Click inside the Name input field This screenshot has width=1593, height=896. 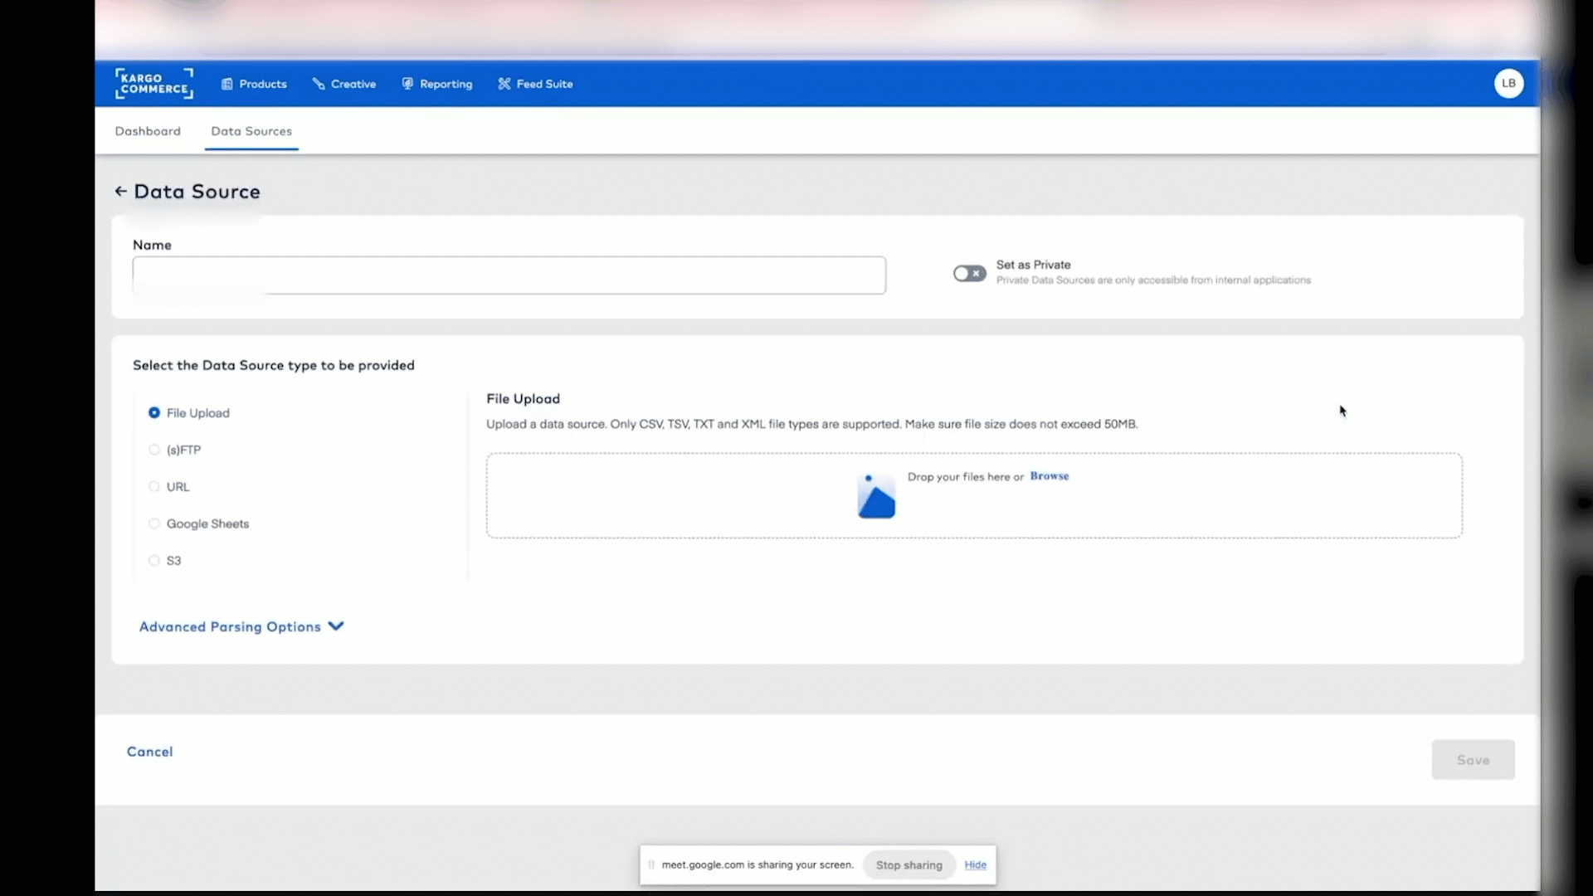coord(509,275)
